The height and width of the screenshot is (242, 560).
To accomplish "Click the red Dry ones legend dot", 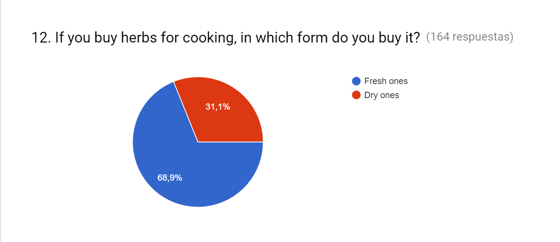I will pyautogui.click(x=357, y=95).
